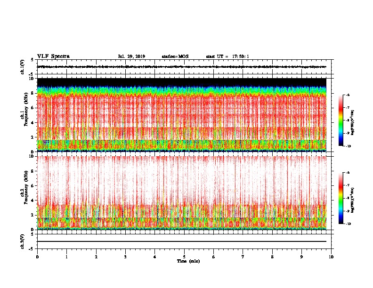Image resolution: width=373 pixels, height=288 pixels.
Task: Click the "10" tick on time axis
Action: point(331,257)
